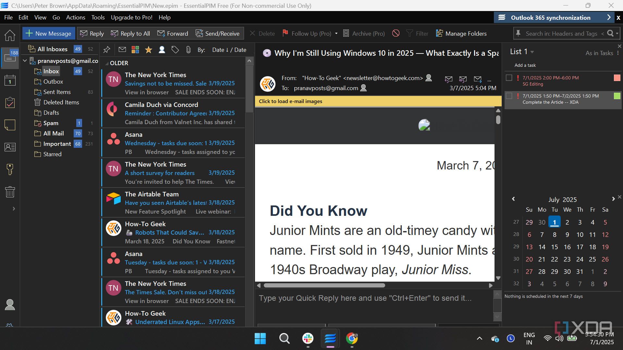The width and height of the screenshot is (623, 350).
Task: Check the Complete the Article -- XDA task
Action: [509, 96]
